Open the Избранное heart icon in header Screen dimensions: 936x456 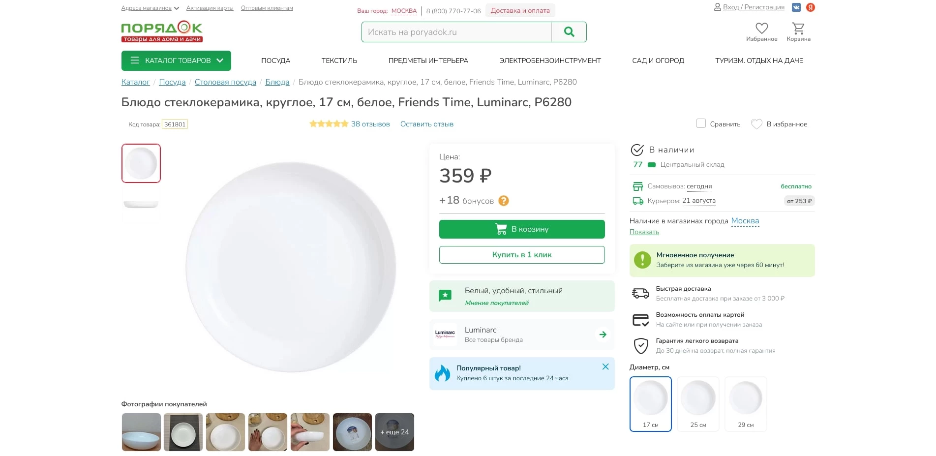coord(761,29)
